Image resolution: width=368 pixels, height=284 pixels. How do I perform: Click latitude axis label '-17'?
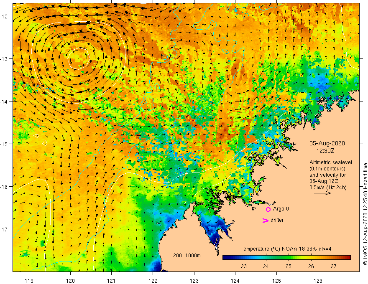(4, 229)
